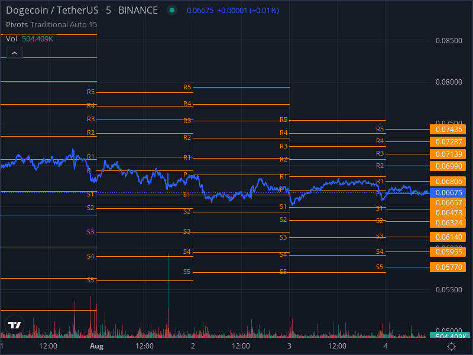Click the 0.07139 R3 price label
Viewport: 473px width, 355px height.
click(448, 154)
